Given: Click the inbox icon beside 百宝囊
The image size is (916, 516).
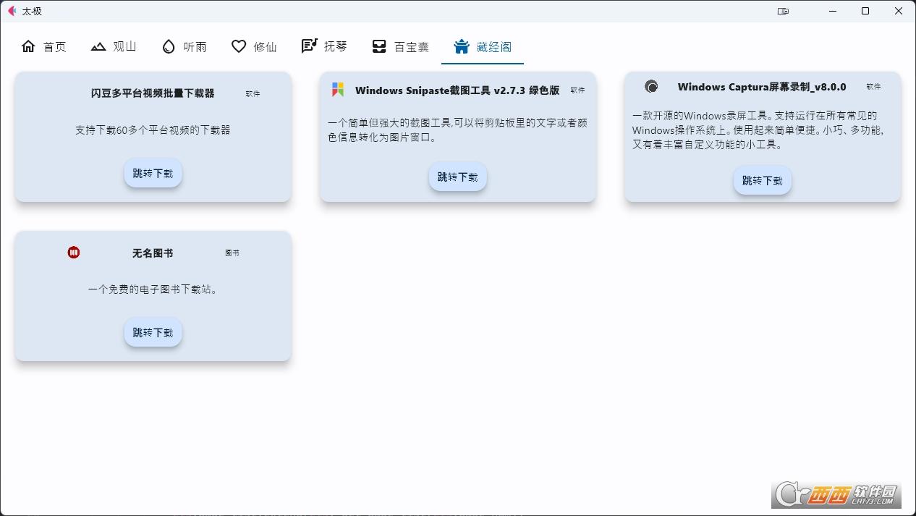Looking at the screenshot, I should point(379,46).
